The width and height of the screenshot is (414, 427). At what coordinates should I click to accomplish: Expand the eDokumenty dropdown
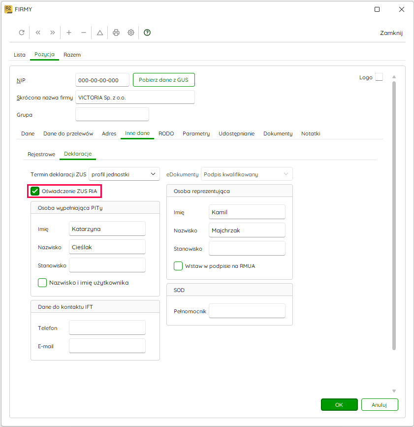coord(247,174)
